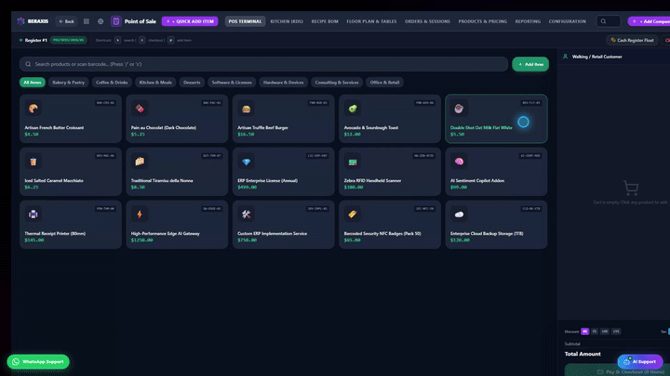Click the badge icon on Security NFC Badges card
Screen dimensions: 670x376
(353, 214)
